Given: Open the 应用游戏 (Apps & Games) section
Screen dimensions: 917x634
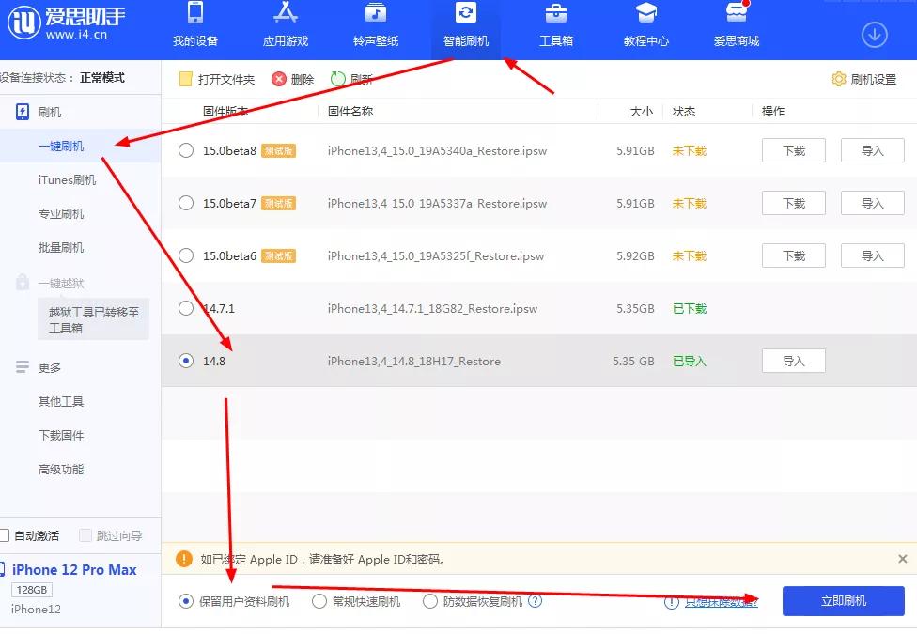Looking at the screenshot, I should 285,28.
